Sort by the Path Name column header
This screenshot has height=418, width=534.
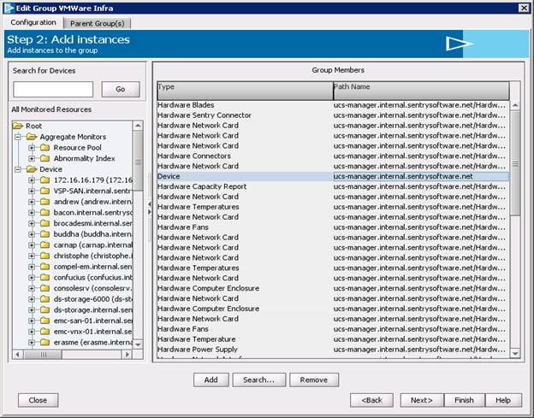click(x=420, y=86)
